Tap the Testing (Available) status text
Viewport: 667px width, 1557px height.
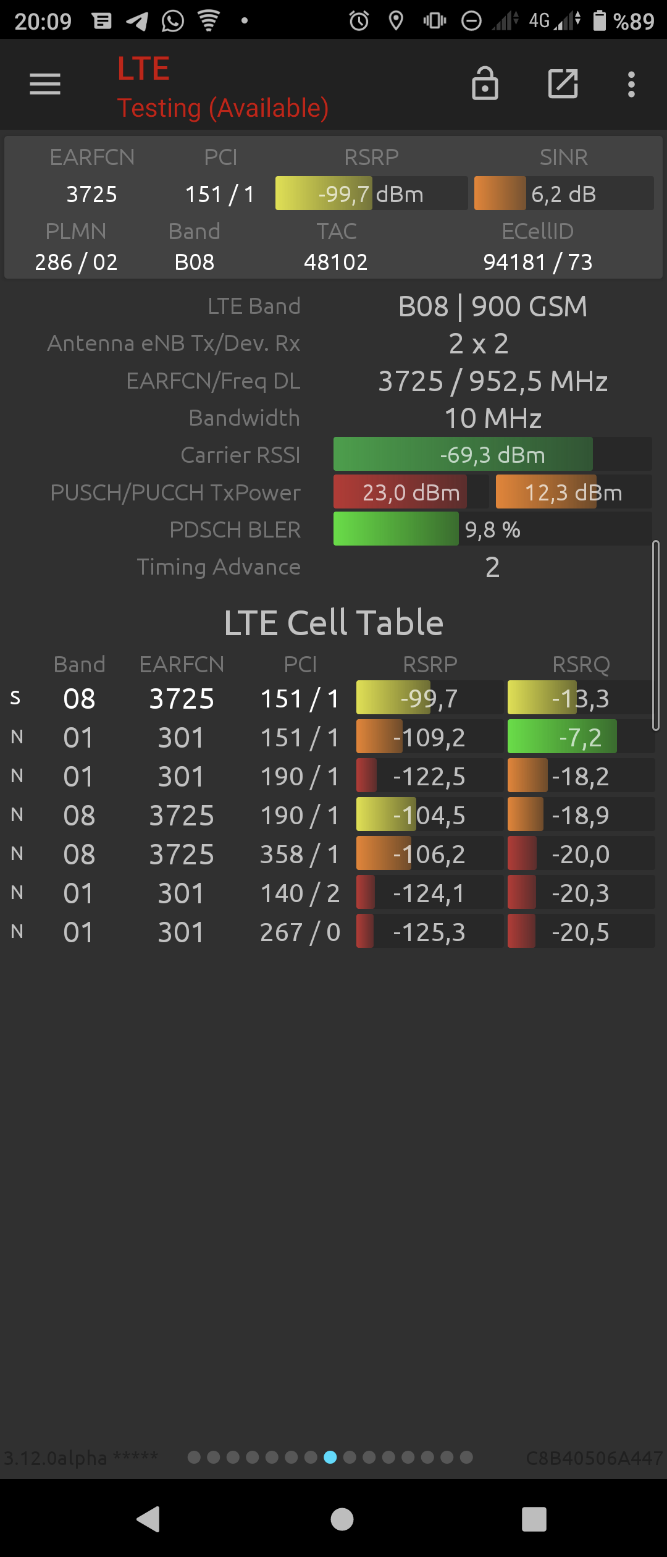click(223, 108)
